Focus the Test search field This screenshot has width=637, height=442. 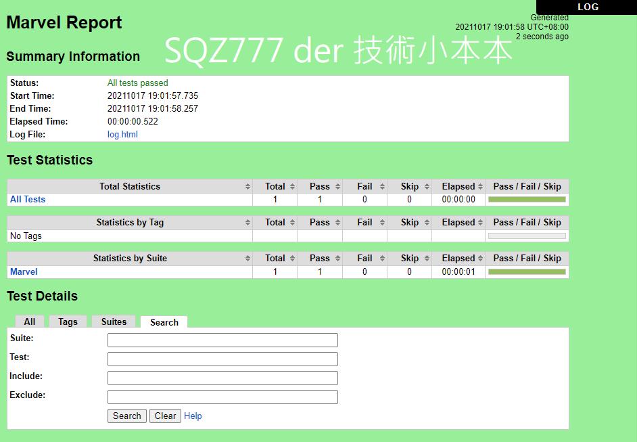222,359
